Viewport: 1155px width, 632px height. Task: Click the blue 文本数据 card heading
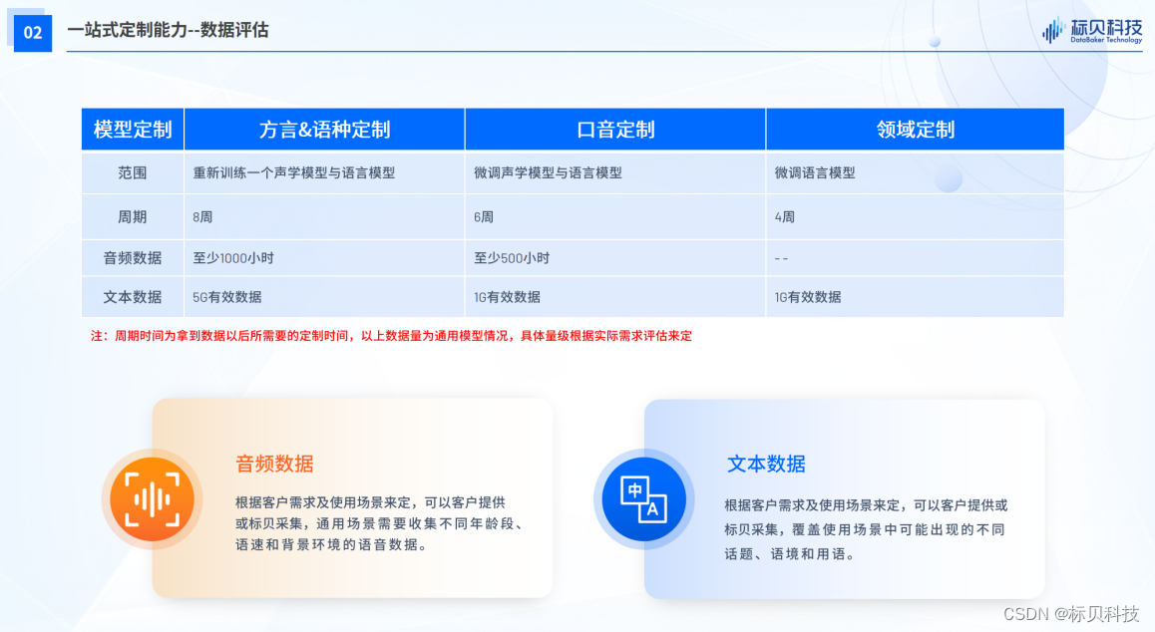click(766, 464)
